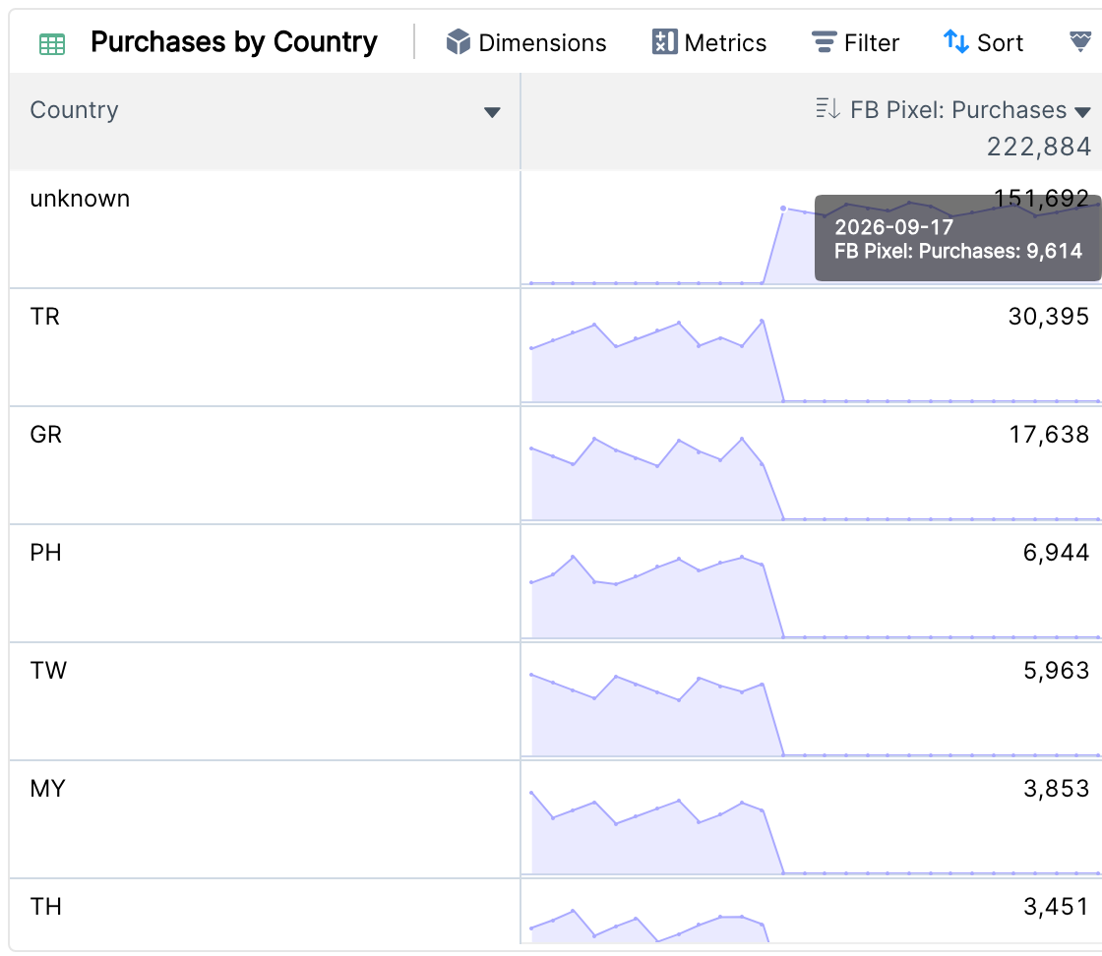The width and height of the screenshot is (1102, 956).
Task: Click the Dimensions cube icon
Action: [459, 42]
